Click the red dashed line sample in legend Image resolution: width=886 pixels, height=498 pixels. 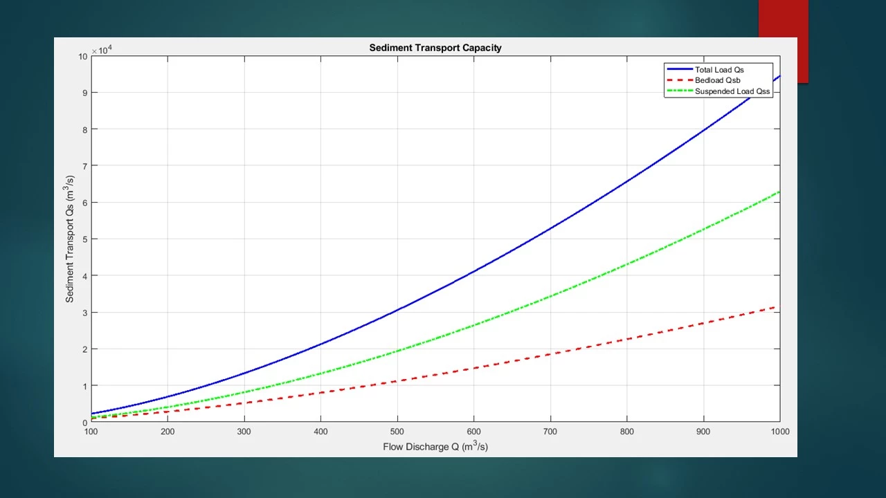pyautogui.click(x=679, y=80)
